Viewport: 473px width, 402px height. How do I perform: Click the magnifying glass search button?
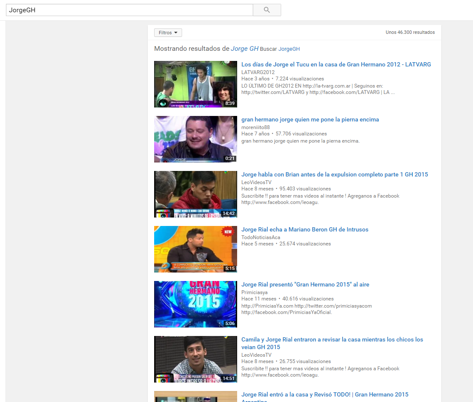pos(267,10)
